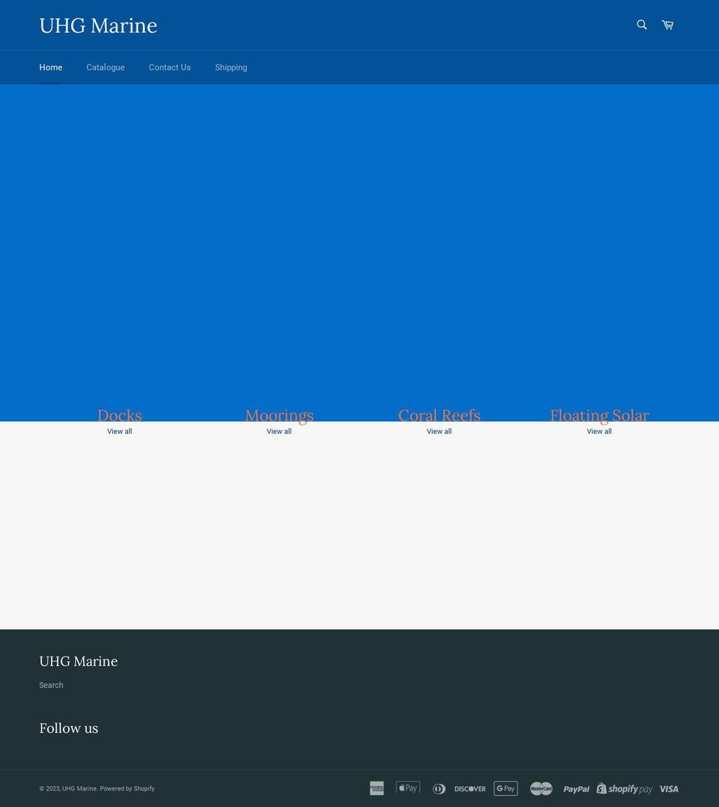Click the Shopify Pay payment icon
The image size is (719, 807).
pos(625,788)
